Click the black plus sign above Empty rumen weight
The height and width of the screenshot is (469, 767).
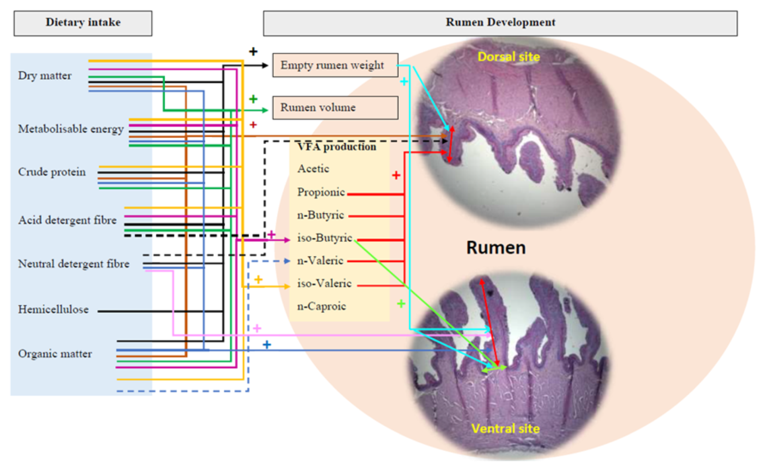(253, 52)
